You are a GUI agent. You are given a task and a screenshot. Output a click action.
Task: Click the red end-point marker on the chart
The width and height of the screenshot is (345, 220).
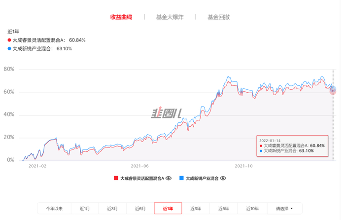point(333,92)
